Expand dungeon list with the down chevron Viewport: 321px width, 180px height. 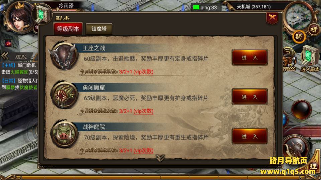[x=160, y=158]
